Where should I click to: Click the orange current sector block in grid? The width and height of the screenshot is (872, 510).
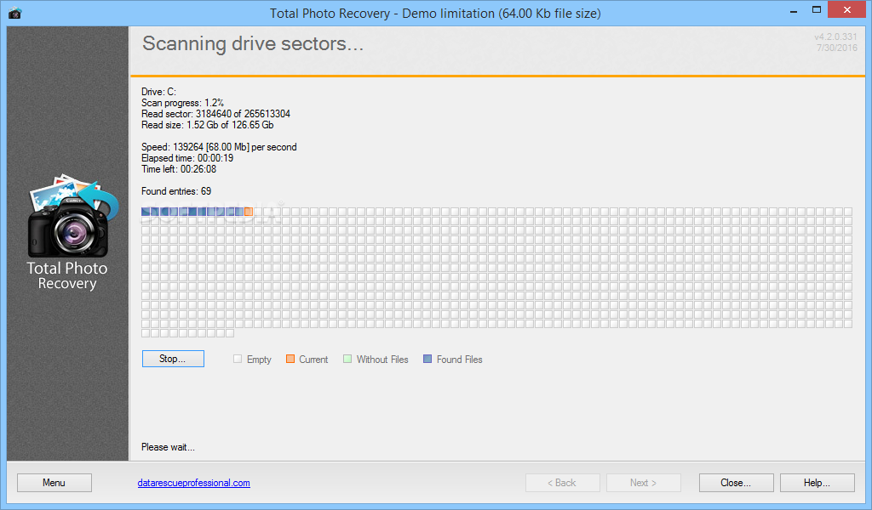(x=249, y=212)
